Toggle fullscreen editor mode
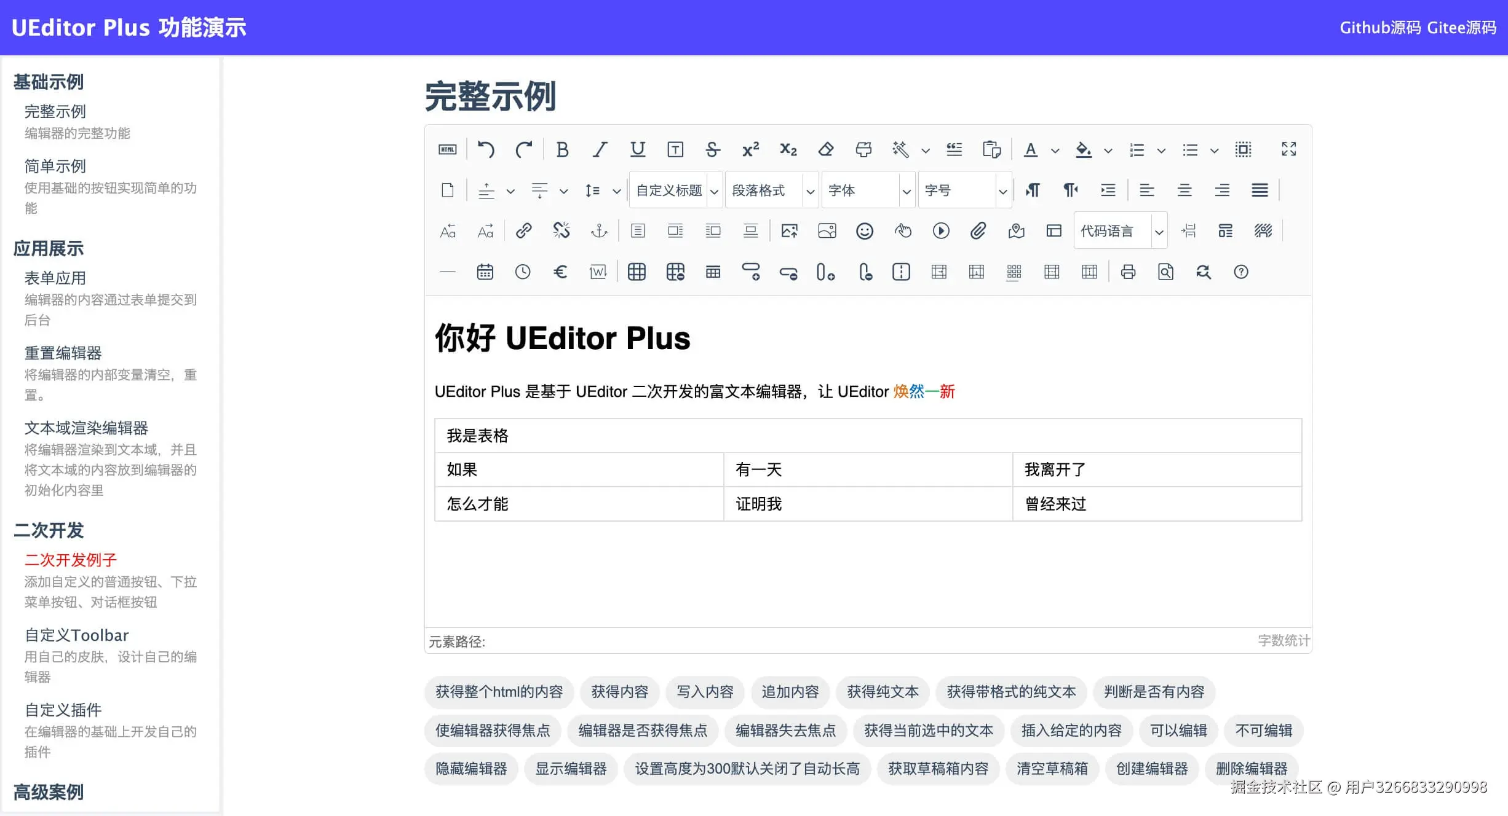This screenshot has width=1508, height=816. [x=1288, y=149]
